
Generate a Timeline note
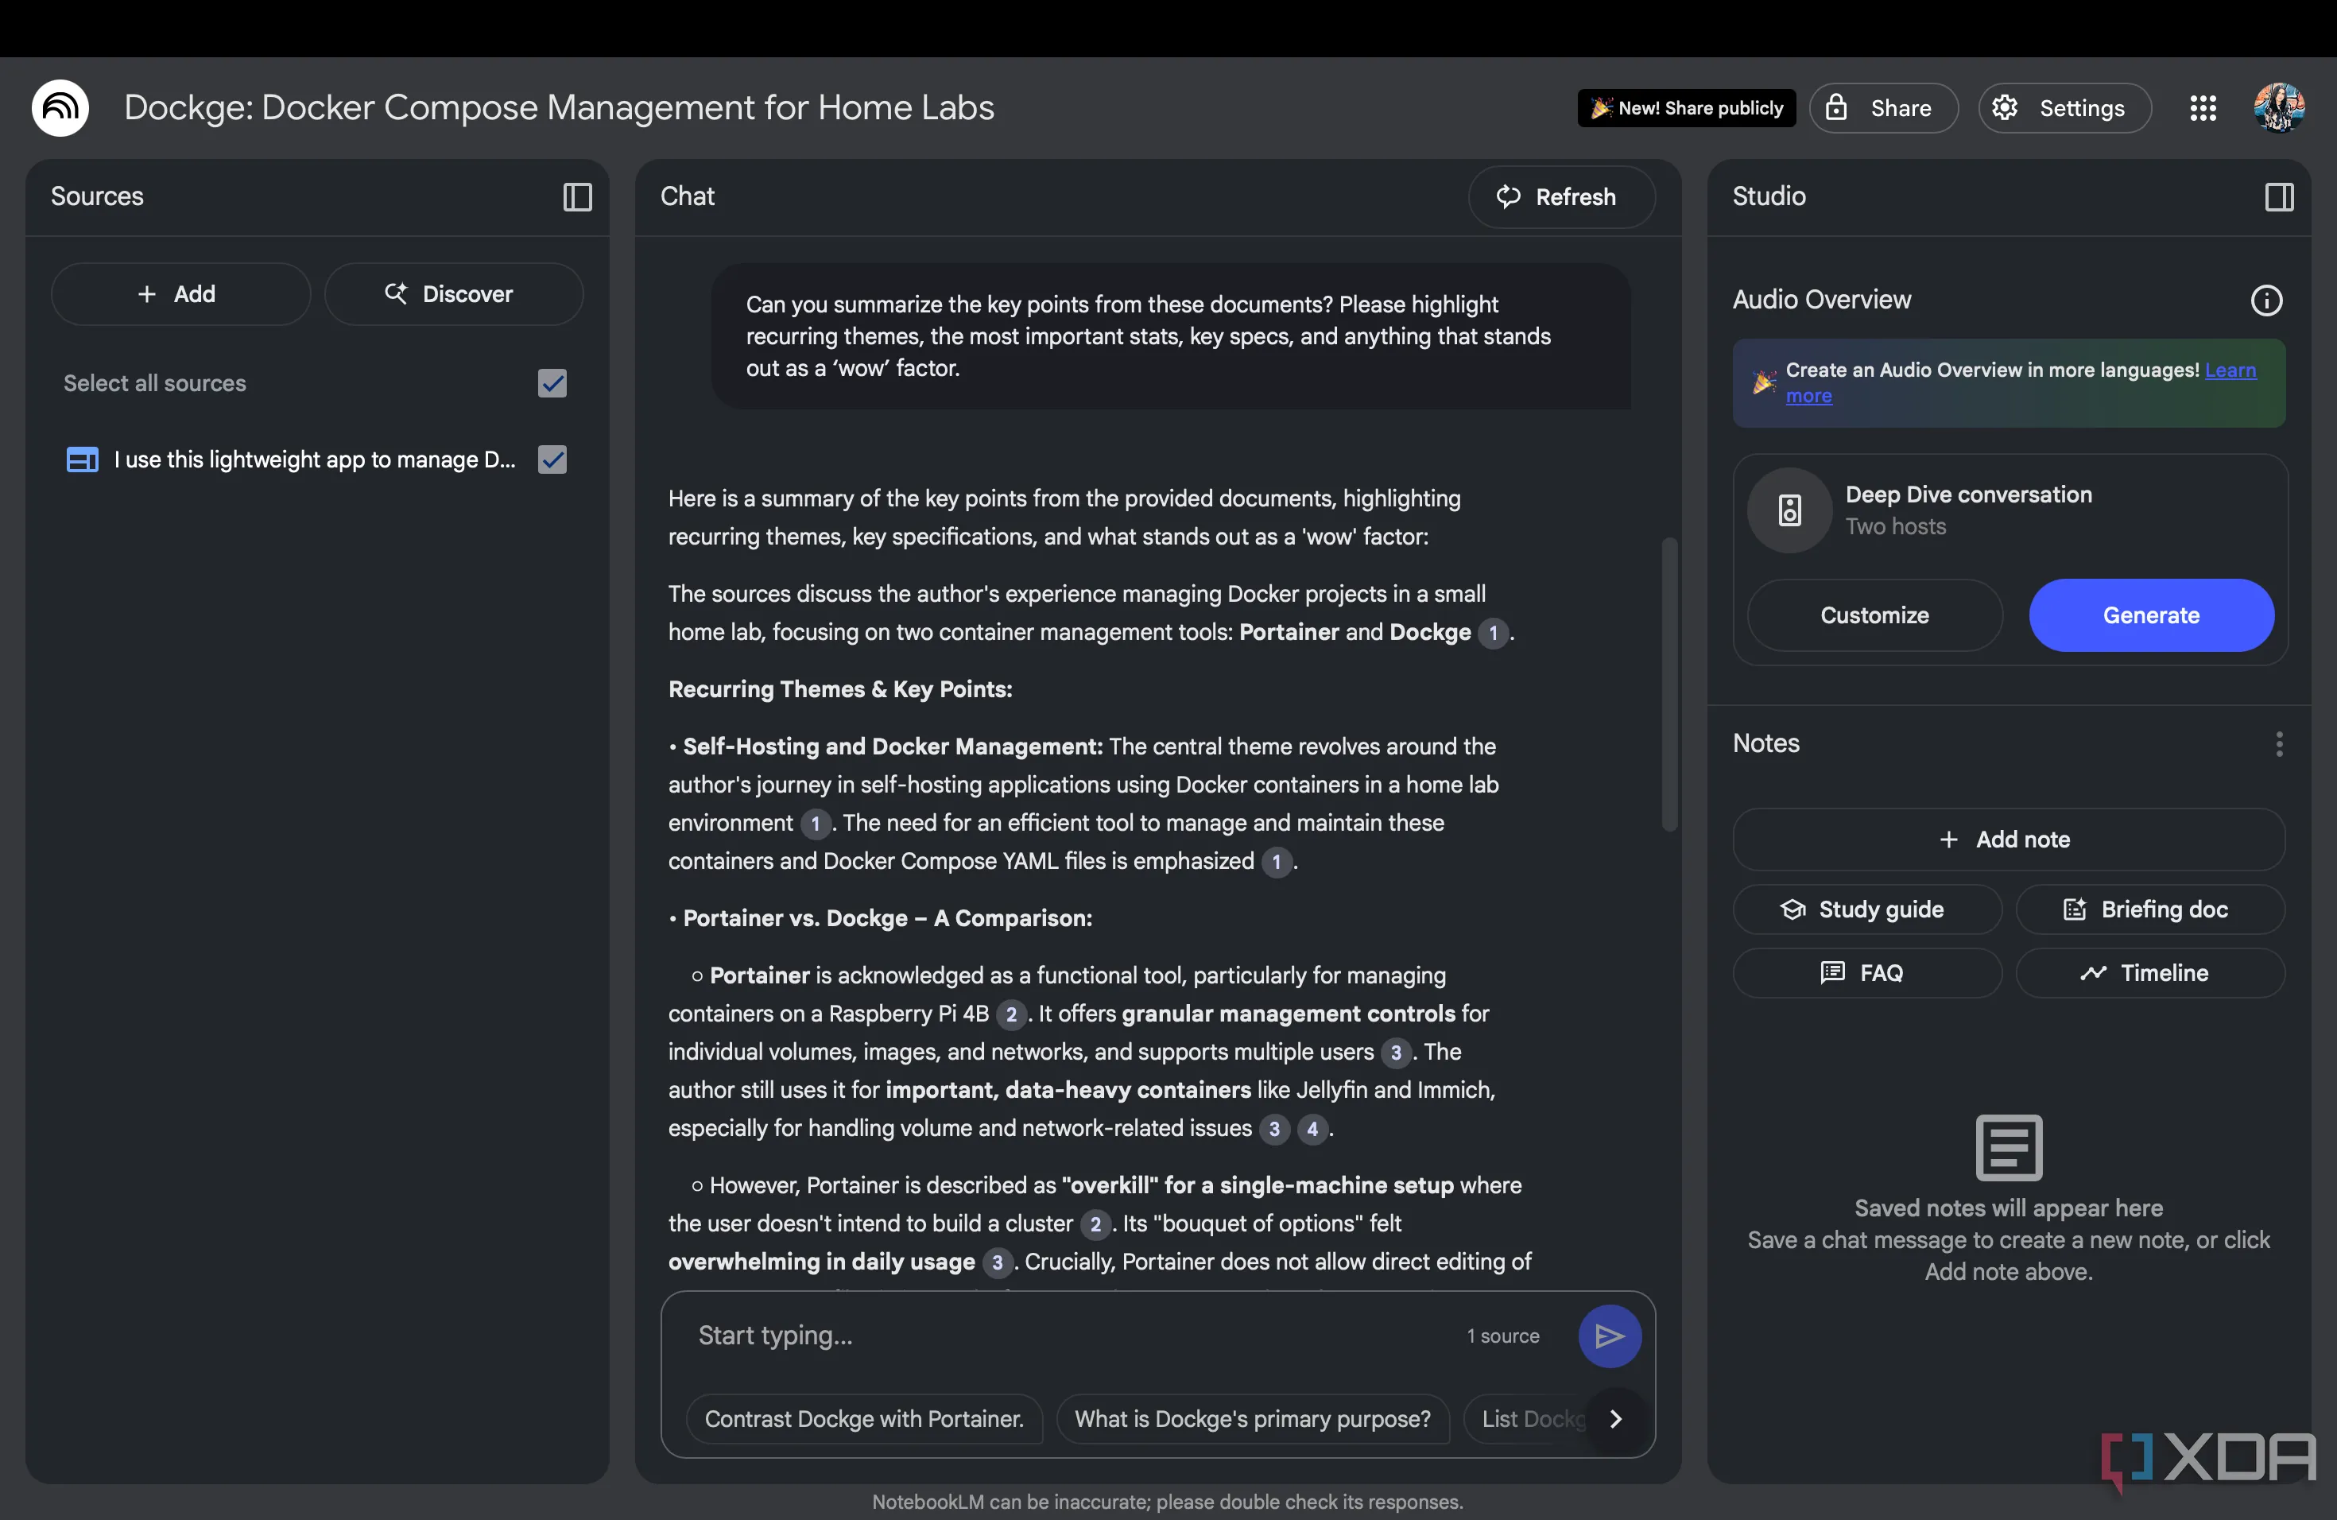click(2150, 973)
